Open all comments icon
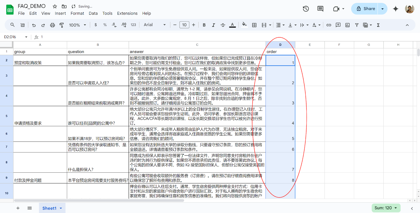Viewport: 420px width, 213px height. (320, 9)
